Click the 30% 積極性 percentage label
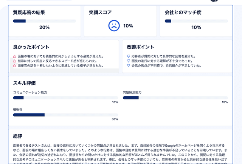The image size is (242, 164). (115, 119)
